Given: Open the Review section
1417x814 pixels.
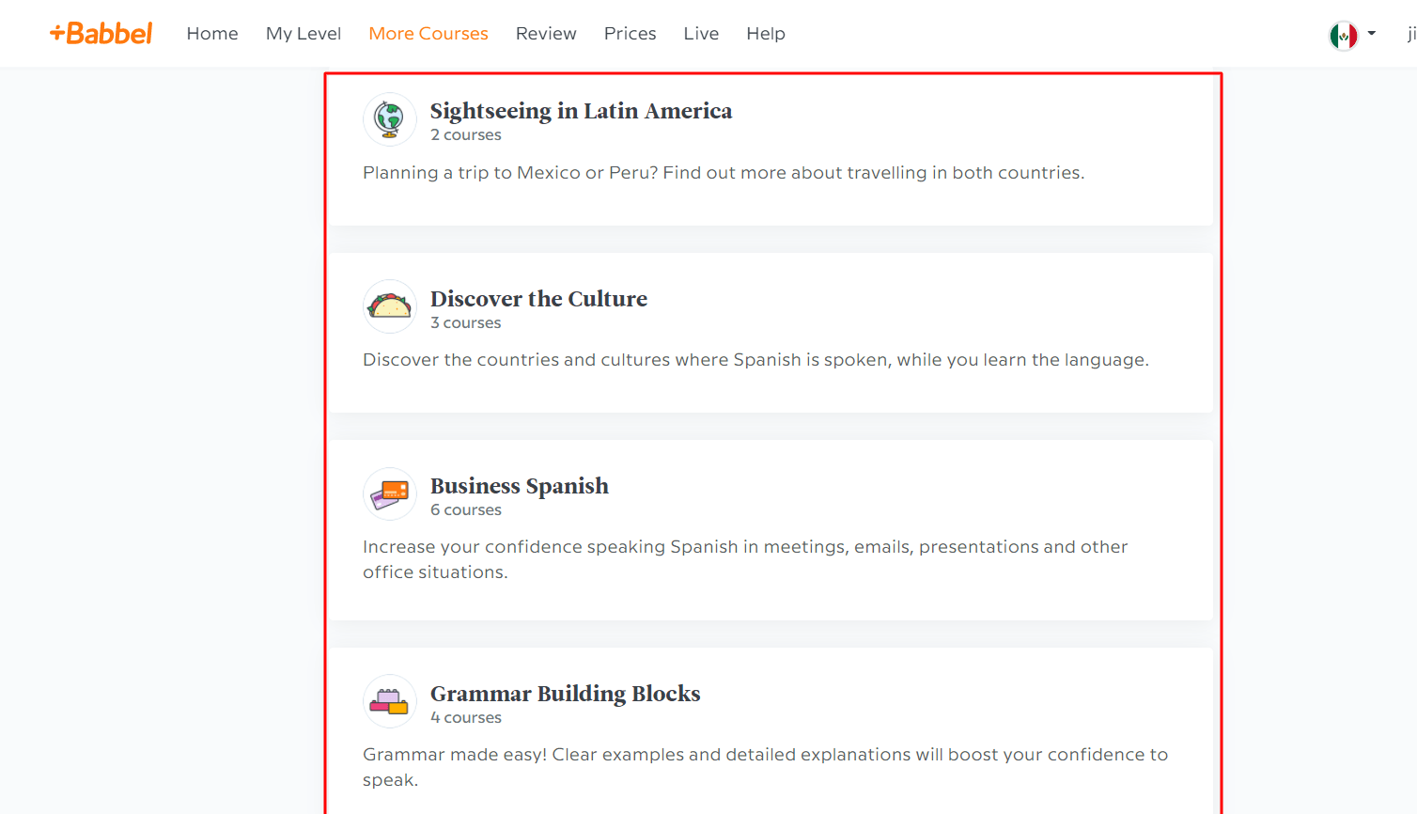Looking at the screenshot, I should click(546, 34).
